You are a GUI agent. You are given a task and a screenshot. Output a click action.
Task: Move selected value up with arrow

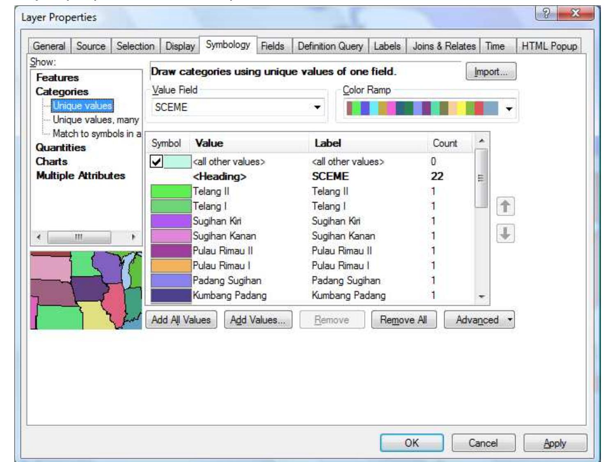pos(505,206)
